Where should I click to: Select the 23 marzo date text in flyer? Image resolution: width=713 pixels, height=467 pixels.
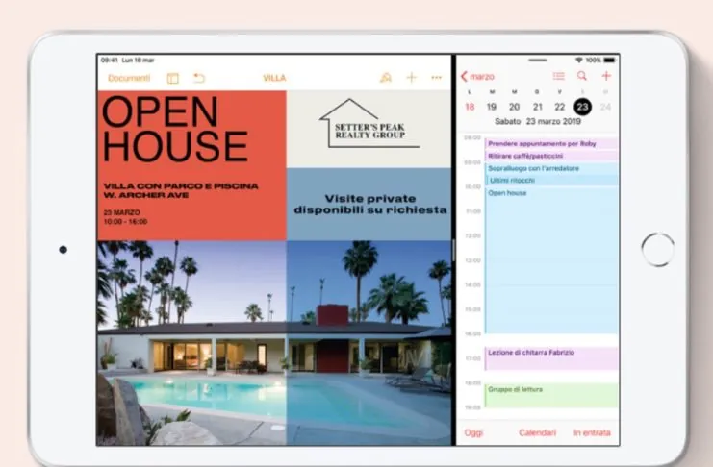121,212
